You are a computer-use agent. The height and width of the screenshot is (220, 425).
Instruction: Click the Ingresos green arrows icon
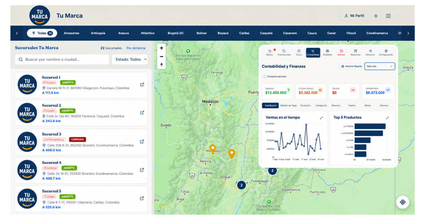tap(288, 90)
